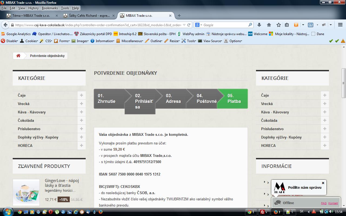Launch Opera from the quick launch bar
This screenshot has width=346, height=216.
click(51, 212)
